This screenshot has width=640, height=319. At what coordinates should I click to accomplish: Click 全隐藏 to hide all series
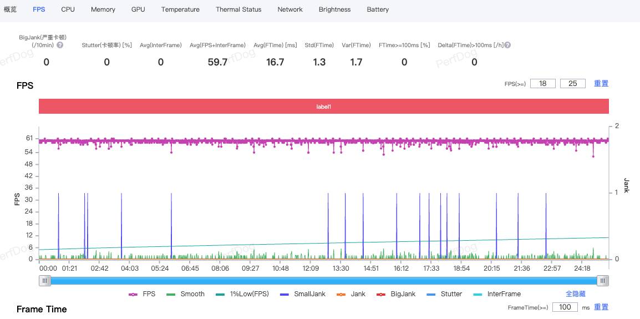pyautogui.click(x=576, y=294)
